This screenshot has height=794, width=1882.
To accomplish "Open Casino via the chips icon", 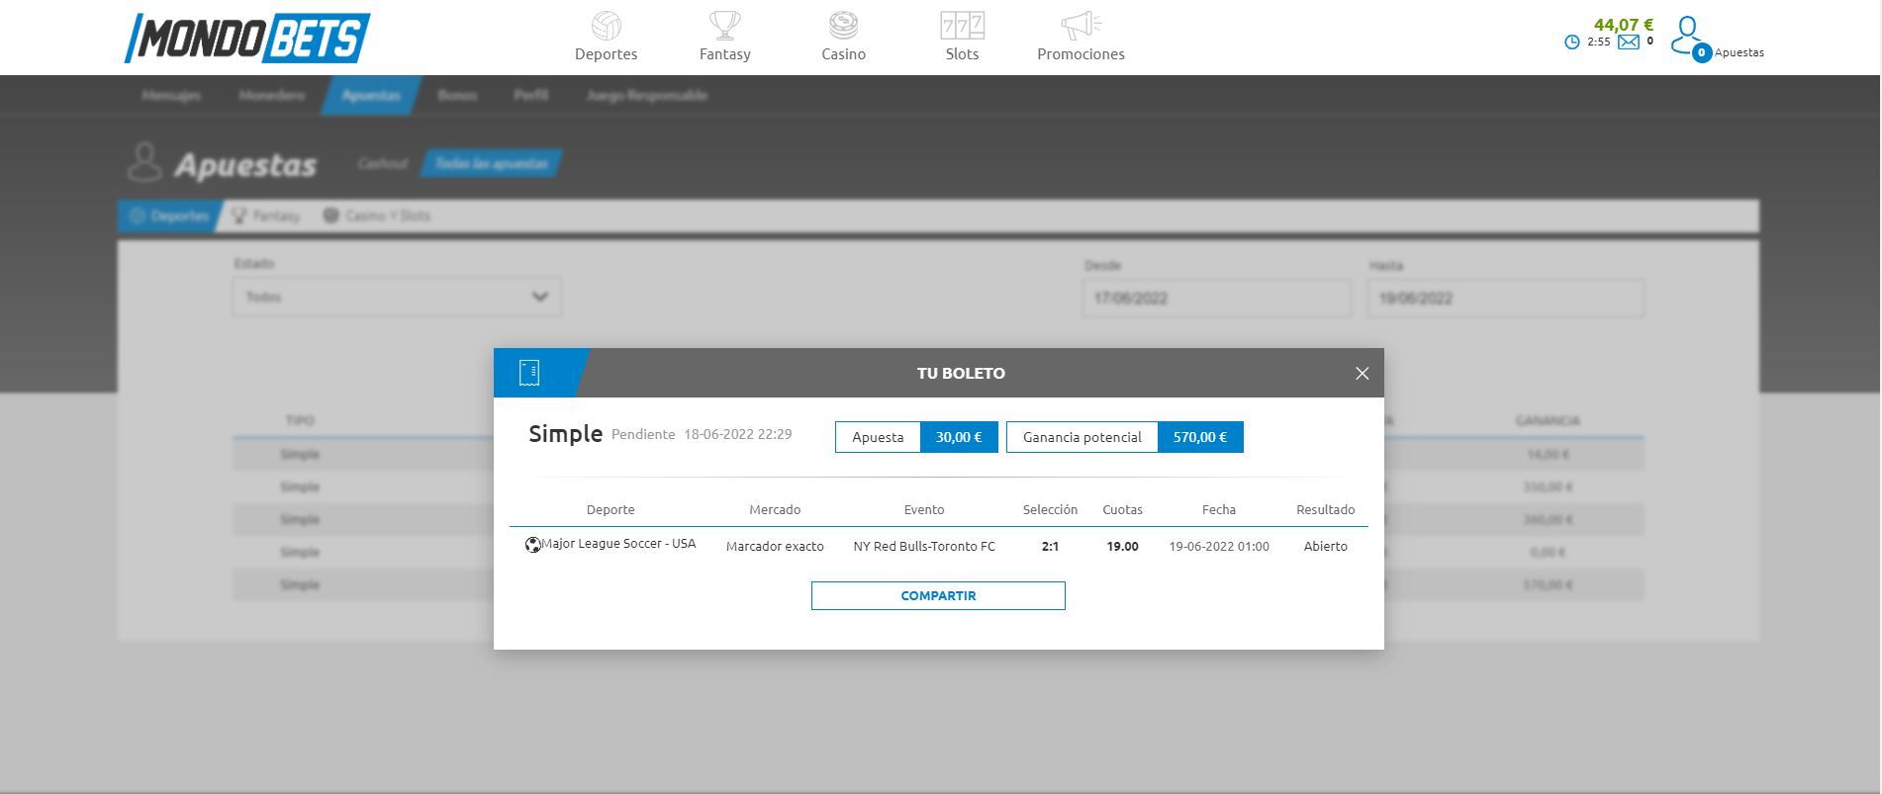I will click(x=843, y=25).
